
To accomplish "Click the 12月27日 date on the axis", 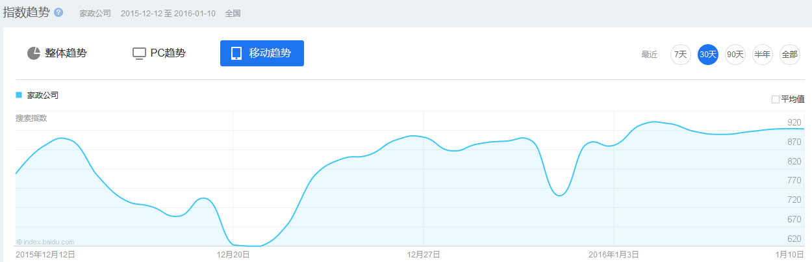I will pos(424,254).
